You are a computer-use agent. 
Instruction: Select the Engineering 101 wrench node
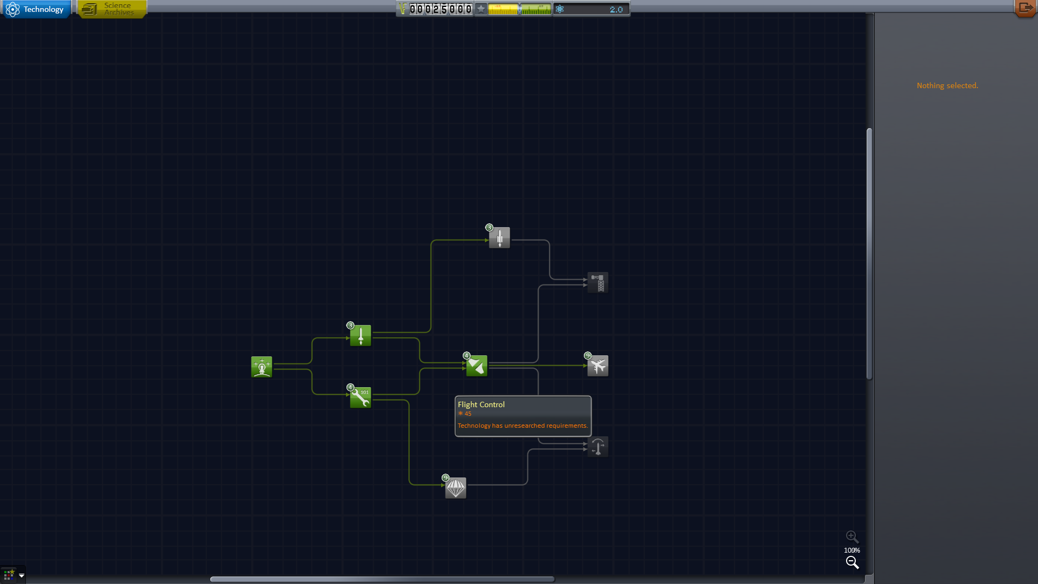pyautogui.click(x=361, y=397)
